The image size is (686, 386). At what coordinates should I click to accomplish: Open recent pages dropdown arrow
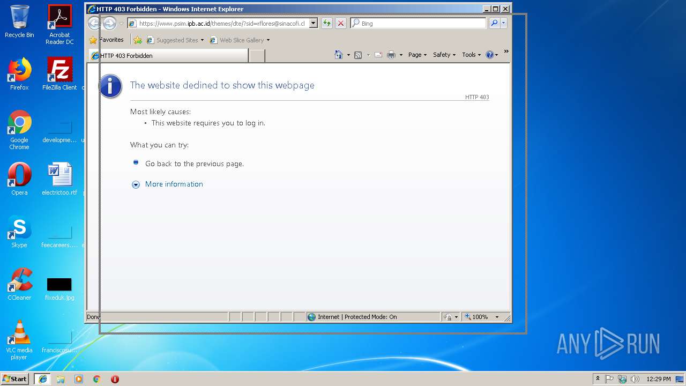(122, 24)
